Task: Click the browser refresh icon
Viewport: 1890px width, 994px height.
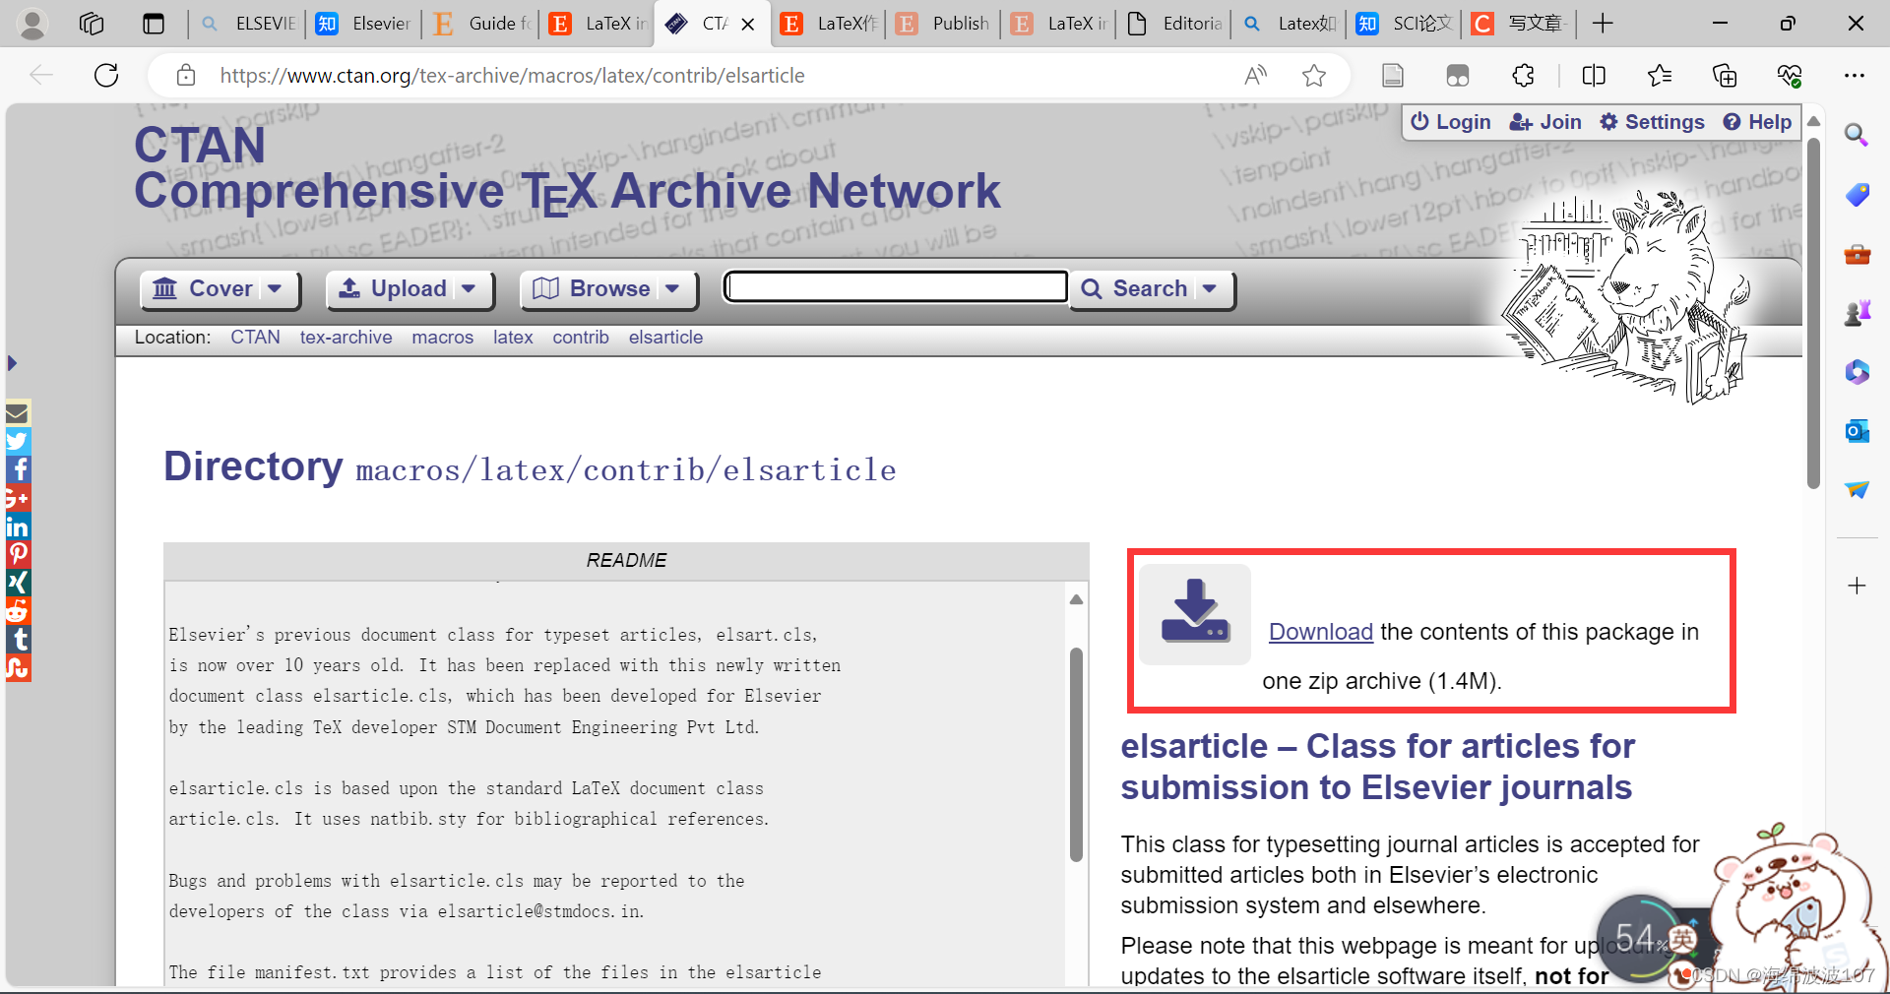Action: pyautogui.click(x=106, y=75)
